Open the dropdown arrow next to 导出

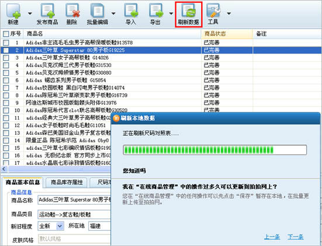171,13
